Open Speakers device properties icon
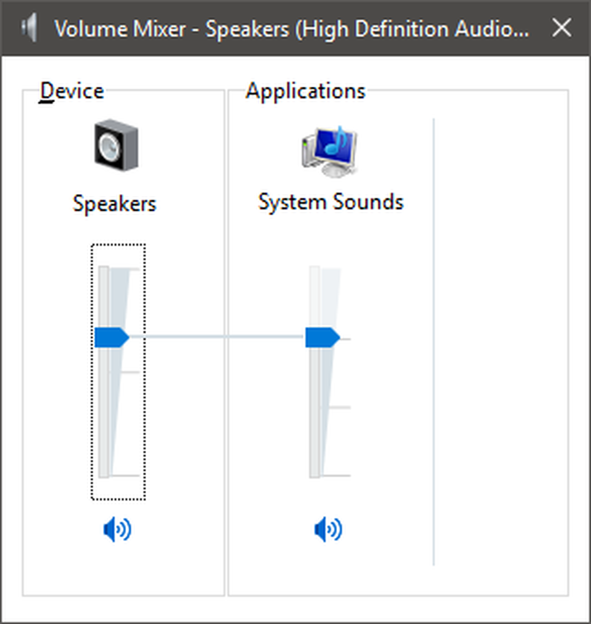 pos(116,145)
